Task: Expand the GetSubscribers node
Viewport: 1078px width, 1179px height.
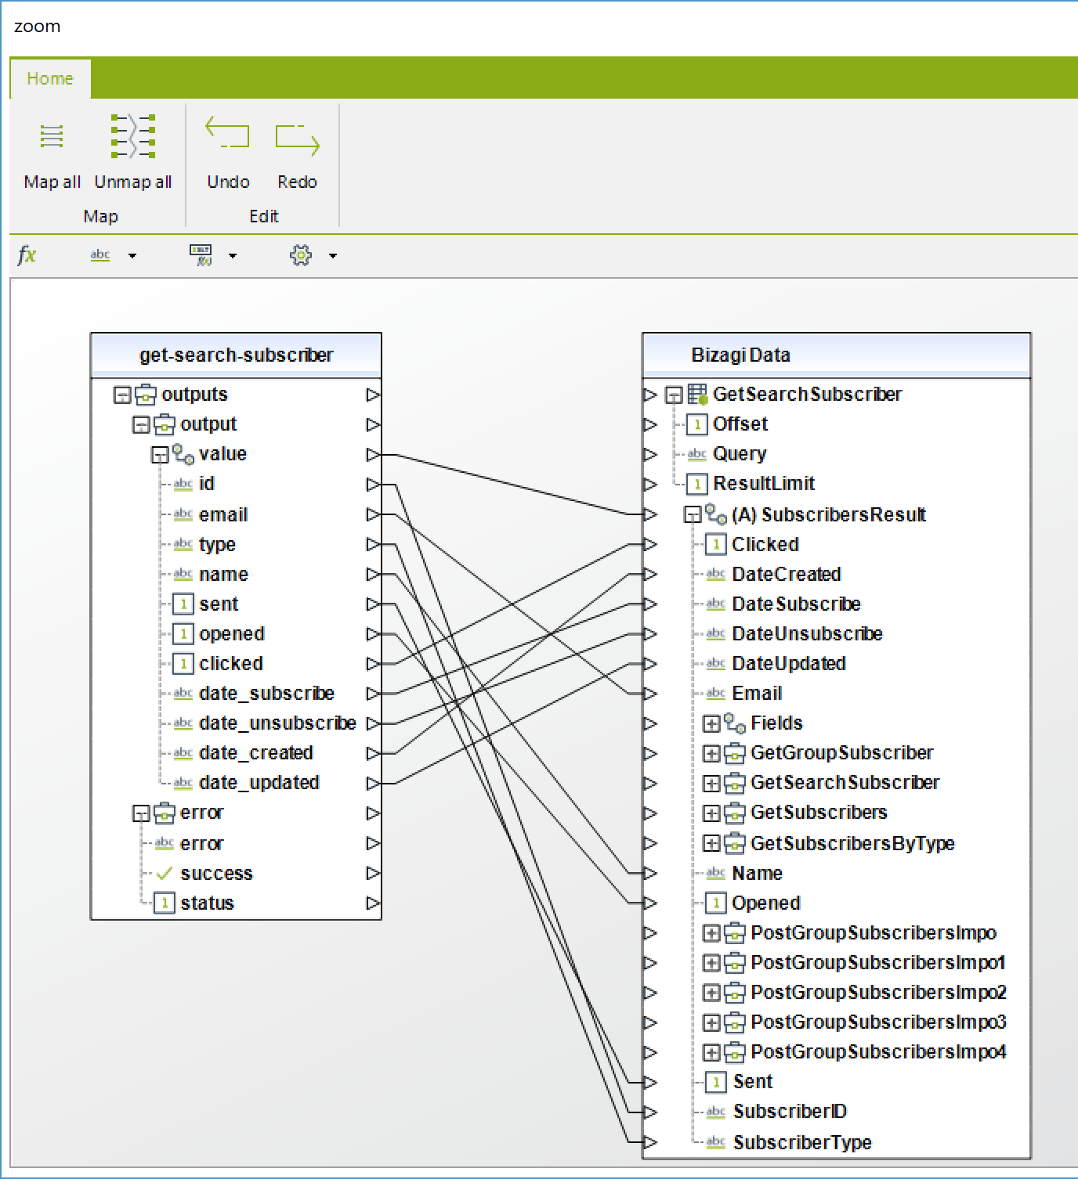Action: click(711, 813)
